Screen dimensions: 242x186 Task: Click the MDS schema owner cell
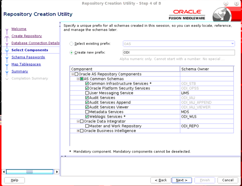pos(207,112)
